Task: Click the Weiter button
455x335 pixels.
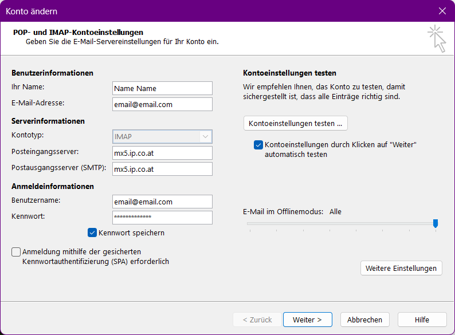Action: (307, 320)
